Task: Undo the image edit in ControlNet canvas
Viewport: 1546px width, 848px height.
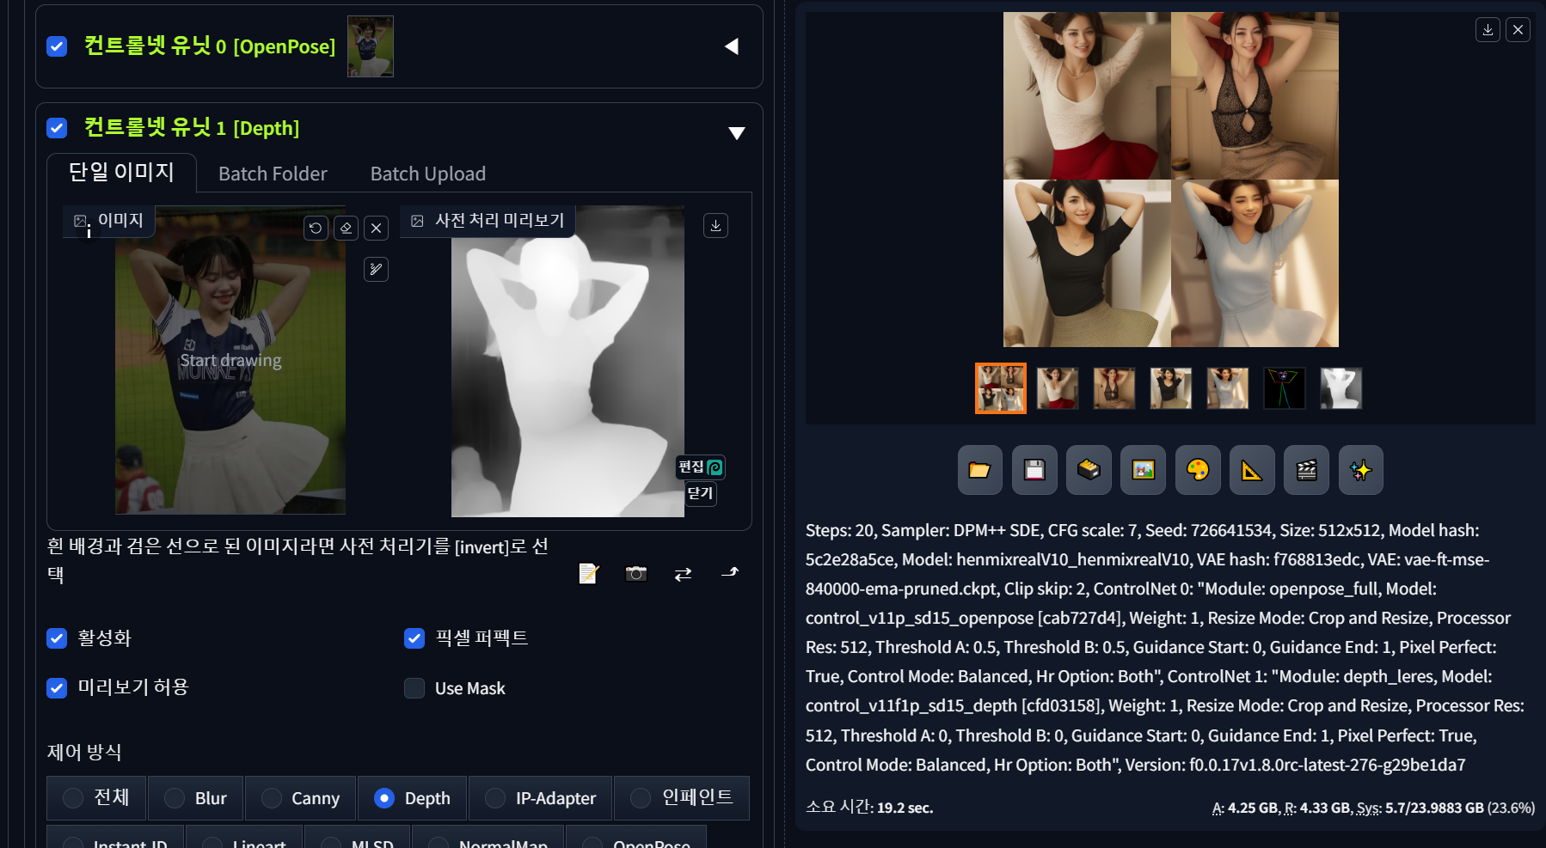Action: [316, 228]
